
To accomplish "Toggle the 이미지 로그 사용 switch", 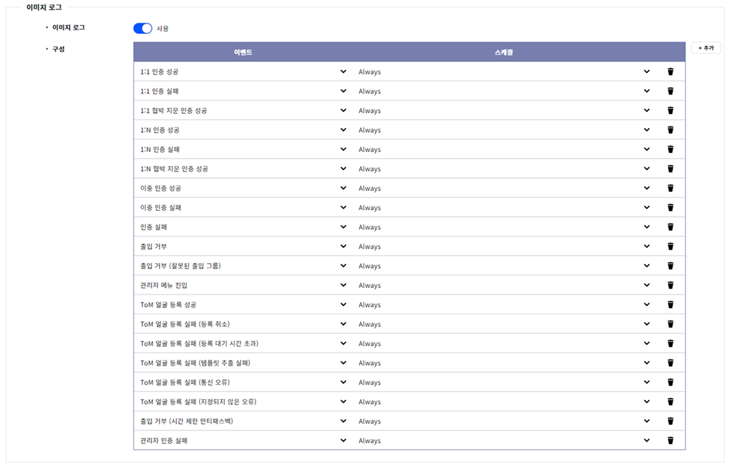I will (x=142, y=29).
